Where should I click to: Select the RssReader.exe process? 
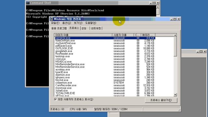click(64, 54)
